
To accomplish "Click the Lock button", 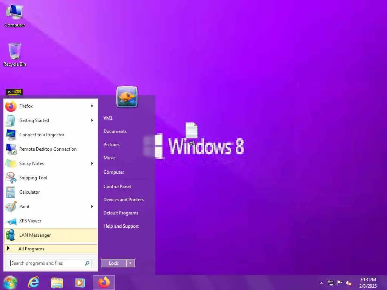I will (x=113, y=263).
